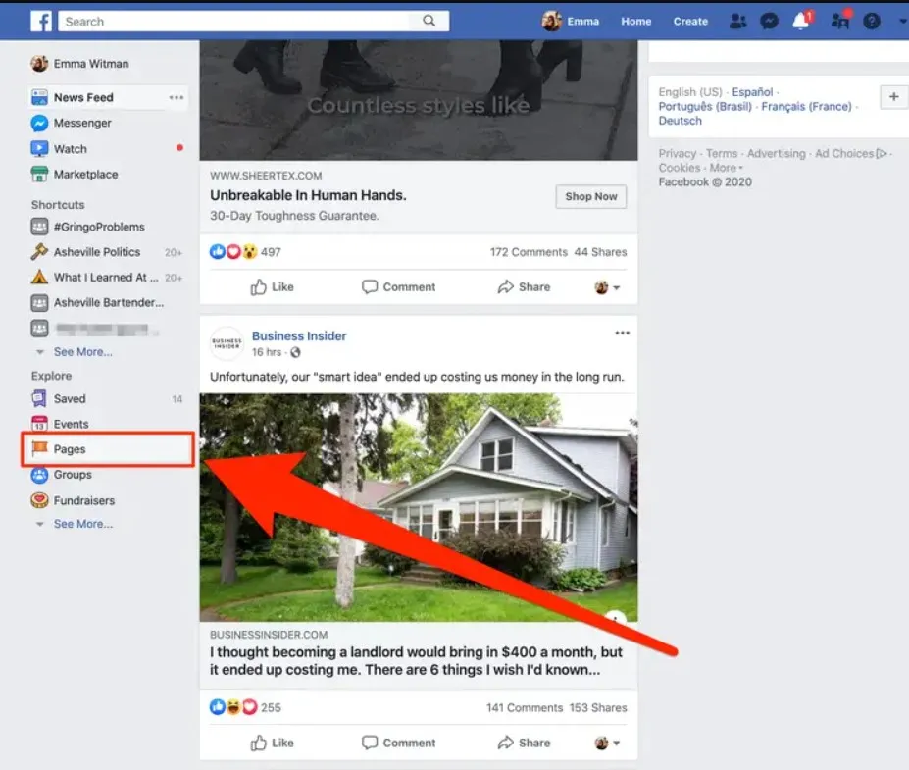Click the Messenger sidebar icon
Image resolution: width=909 pixels, height=770 pixels.
point(39,123)
